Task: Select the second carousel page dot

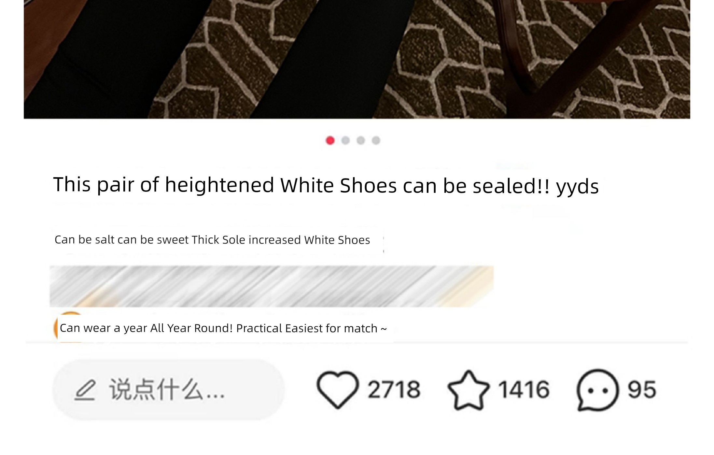Action: point(345,140)
